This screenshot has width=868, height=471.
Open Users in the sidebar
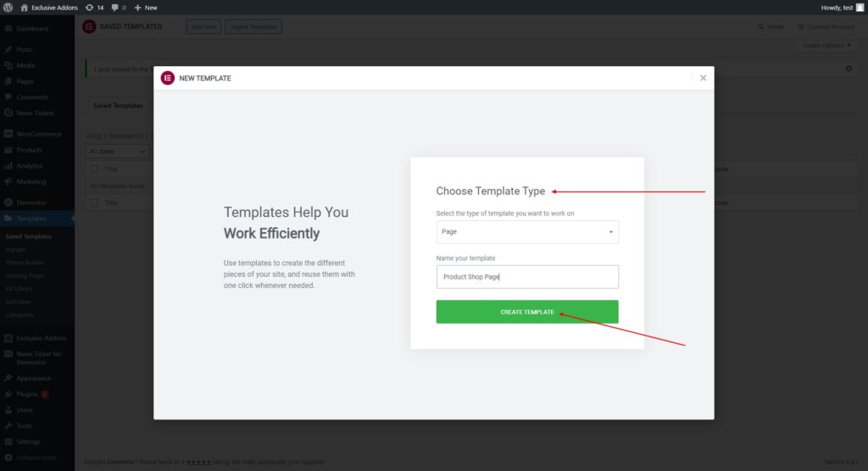click(x=25, y=410)
